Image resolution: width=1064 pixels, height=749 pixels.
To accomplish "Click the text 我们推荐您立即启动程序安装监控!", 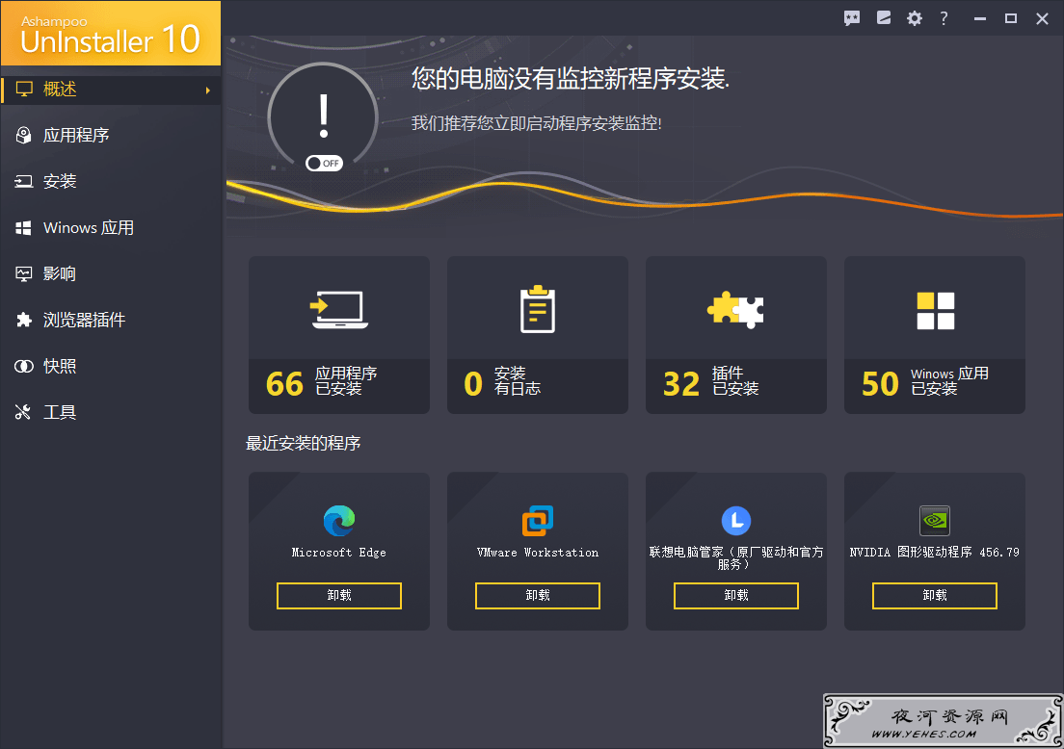I will [536, 123].
